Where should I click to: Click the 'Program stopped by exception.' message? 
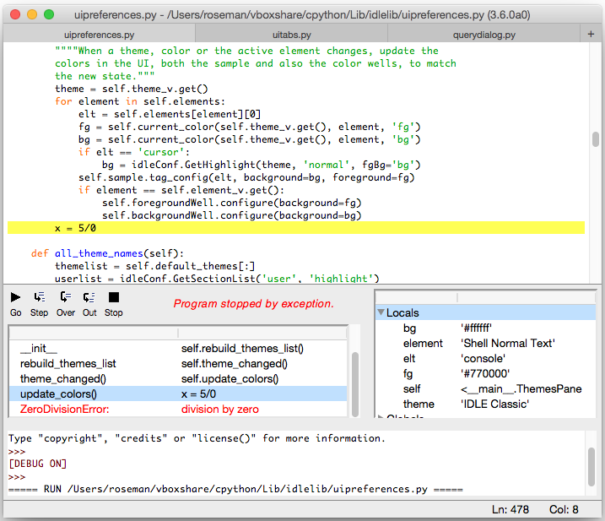pos(253,303)
